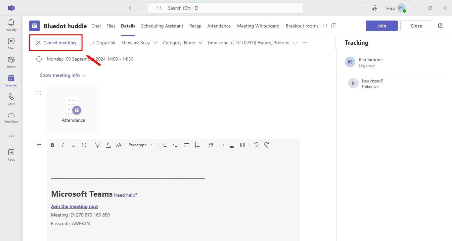Copy the meeting link
The width and height of the screenshot is (452, 241).
pos(102,43)
